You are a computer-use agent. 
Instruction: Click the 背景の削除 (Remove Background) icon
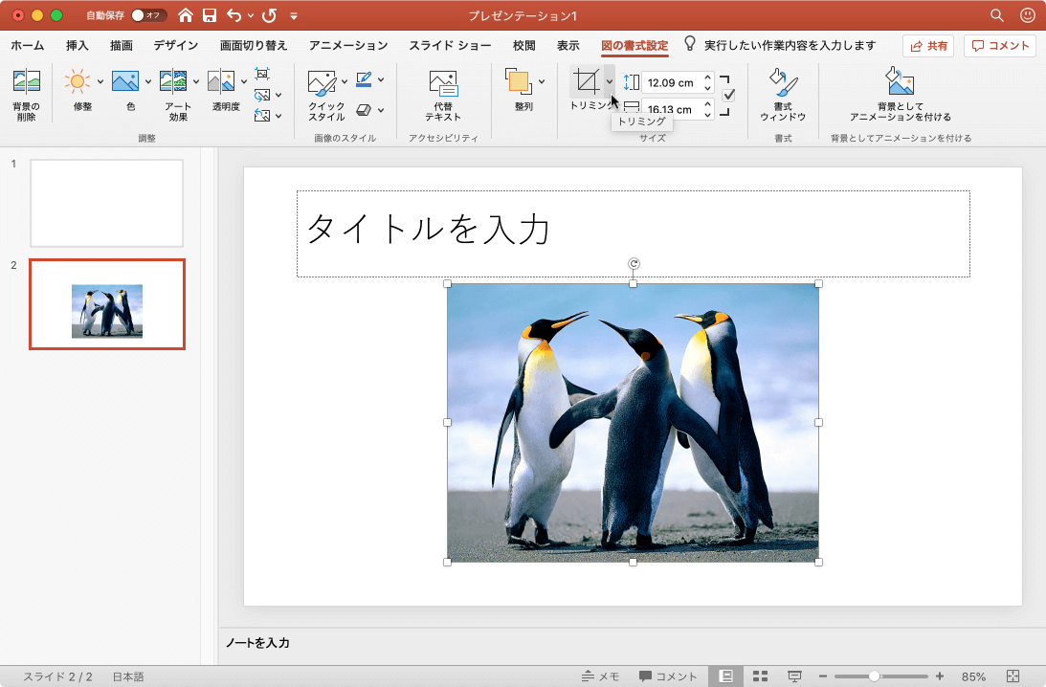pyautogui.click(x=26, y=84)
